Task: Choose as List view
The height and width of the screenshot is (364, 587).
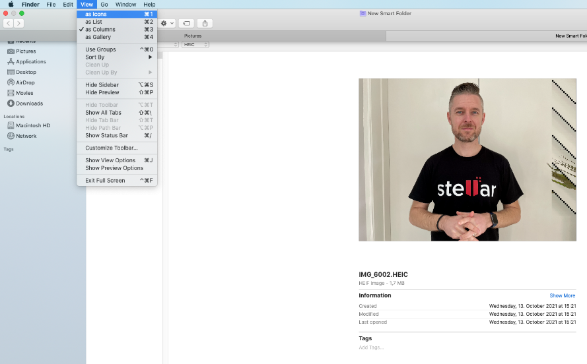Action: click(x=117, y=22)
